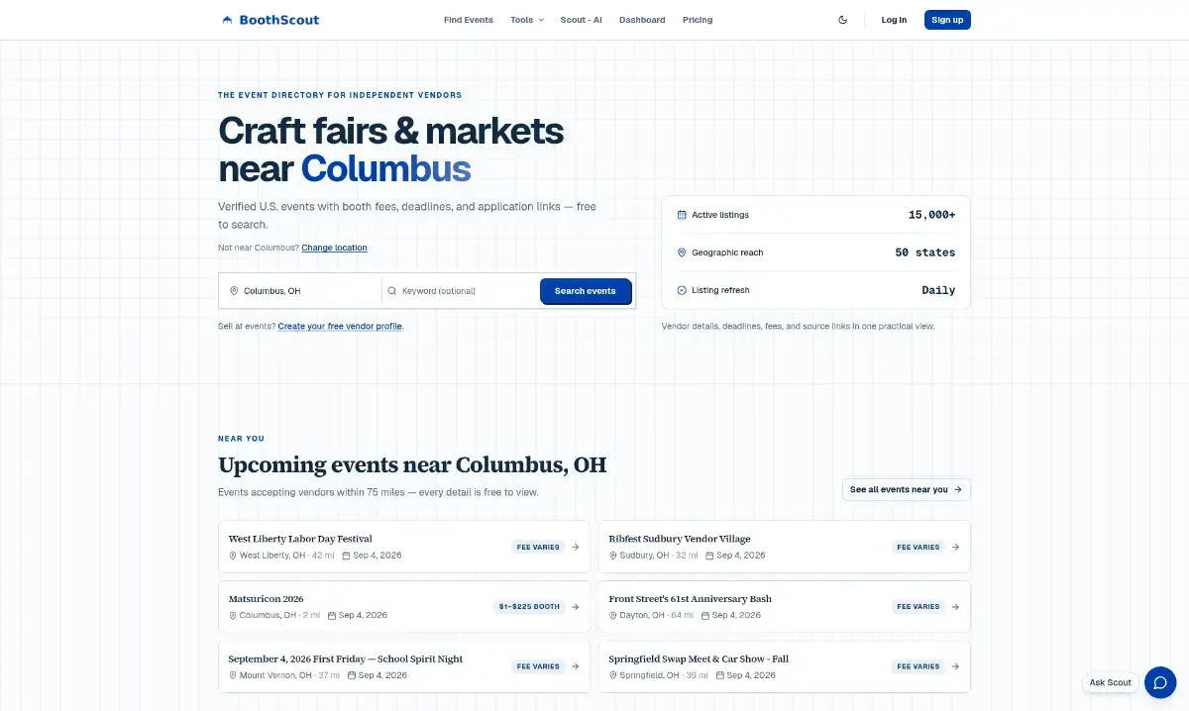Click the Ask Scout label
1189x711 pixels.
point(1110,682)
